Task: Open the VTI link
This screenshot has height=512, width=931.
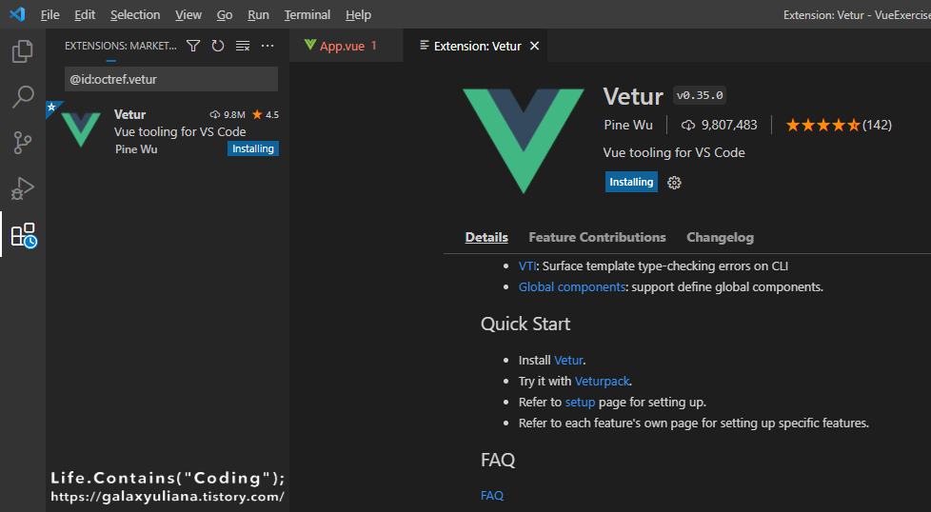Action: tap(527, 266)
